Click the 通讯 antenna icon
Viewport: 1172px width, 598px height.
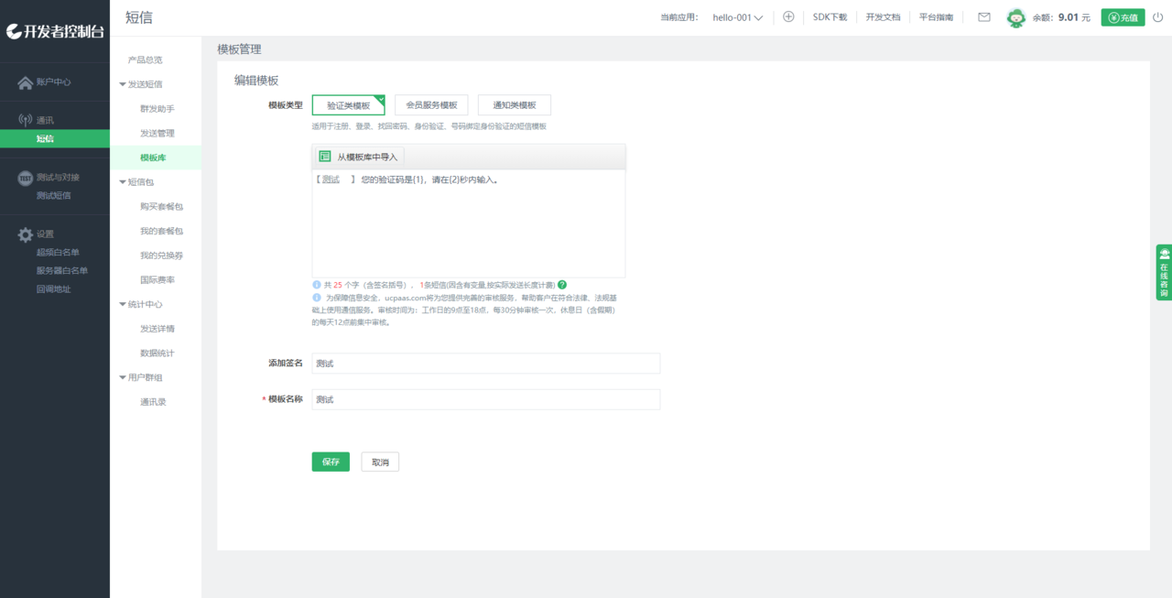point(26,120)
